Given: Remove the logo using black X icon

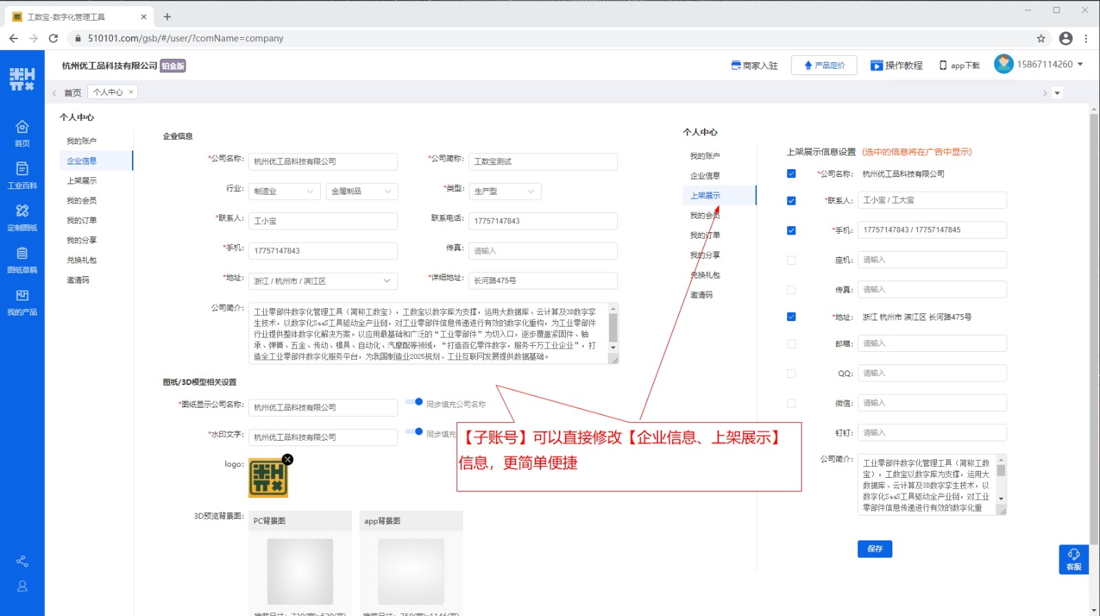Looking at the screenshot, I should 287,459.
